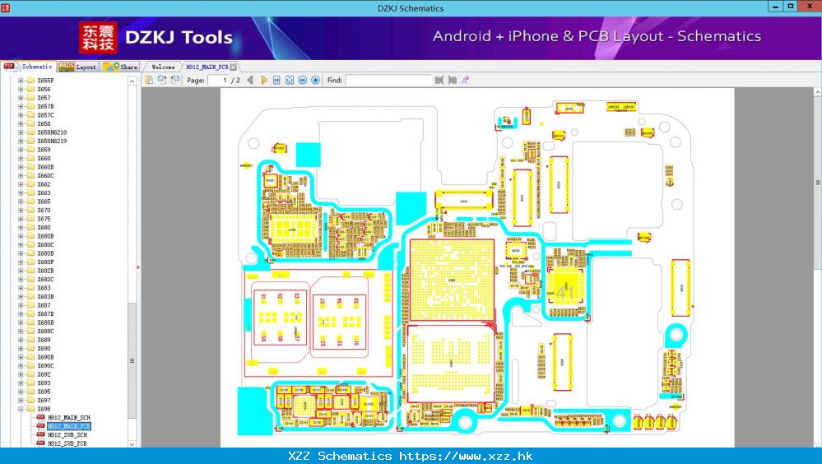
Task: Click the X655F folder icon
Action: click(x=30, y=81)
